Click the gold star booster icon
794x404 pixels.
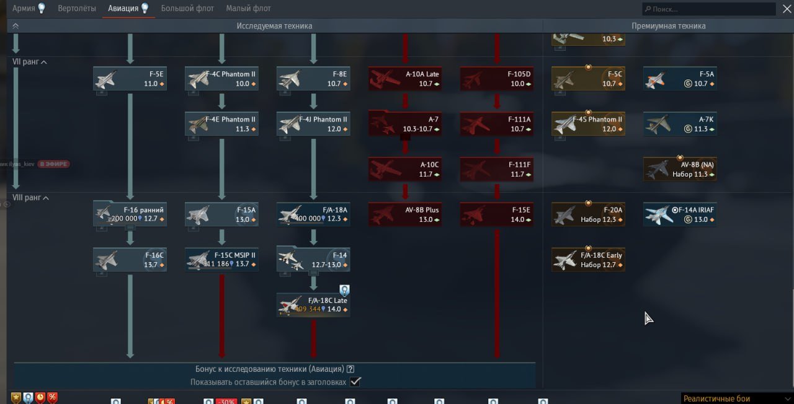(x=16, y=398)
